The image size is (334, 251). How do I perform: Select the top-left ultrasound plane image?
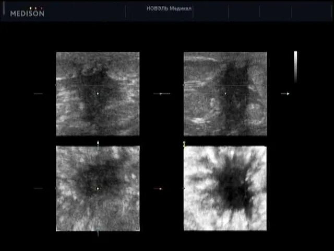pyautogui.click(x=98, y=94)
